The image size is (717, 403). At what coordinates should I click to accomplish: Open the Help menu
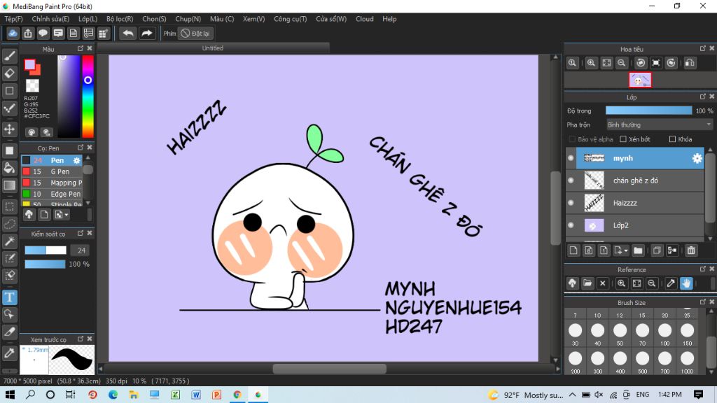click(x=389, y=19)
